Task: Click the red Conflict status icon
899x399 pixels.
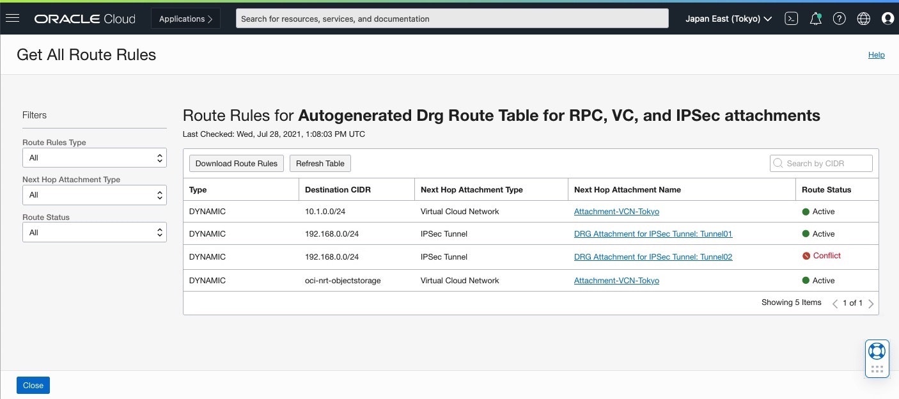Action: 806,256
